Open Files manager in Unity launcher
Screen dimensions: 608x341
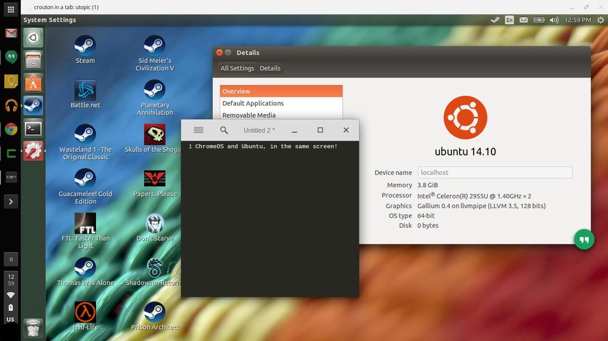click(x=33, y=60)
